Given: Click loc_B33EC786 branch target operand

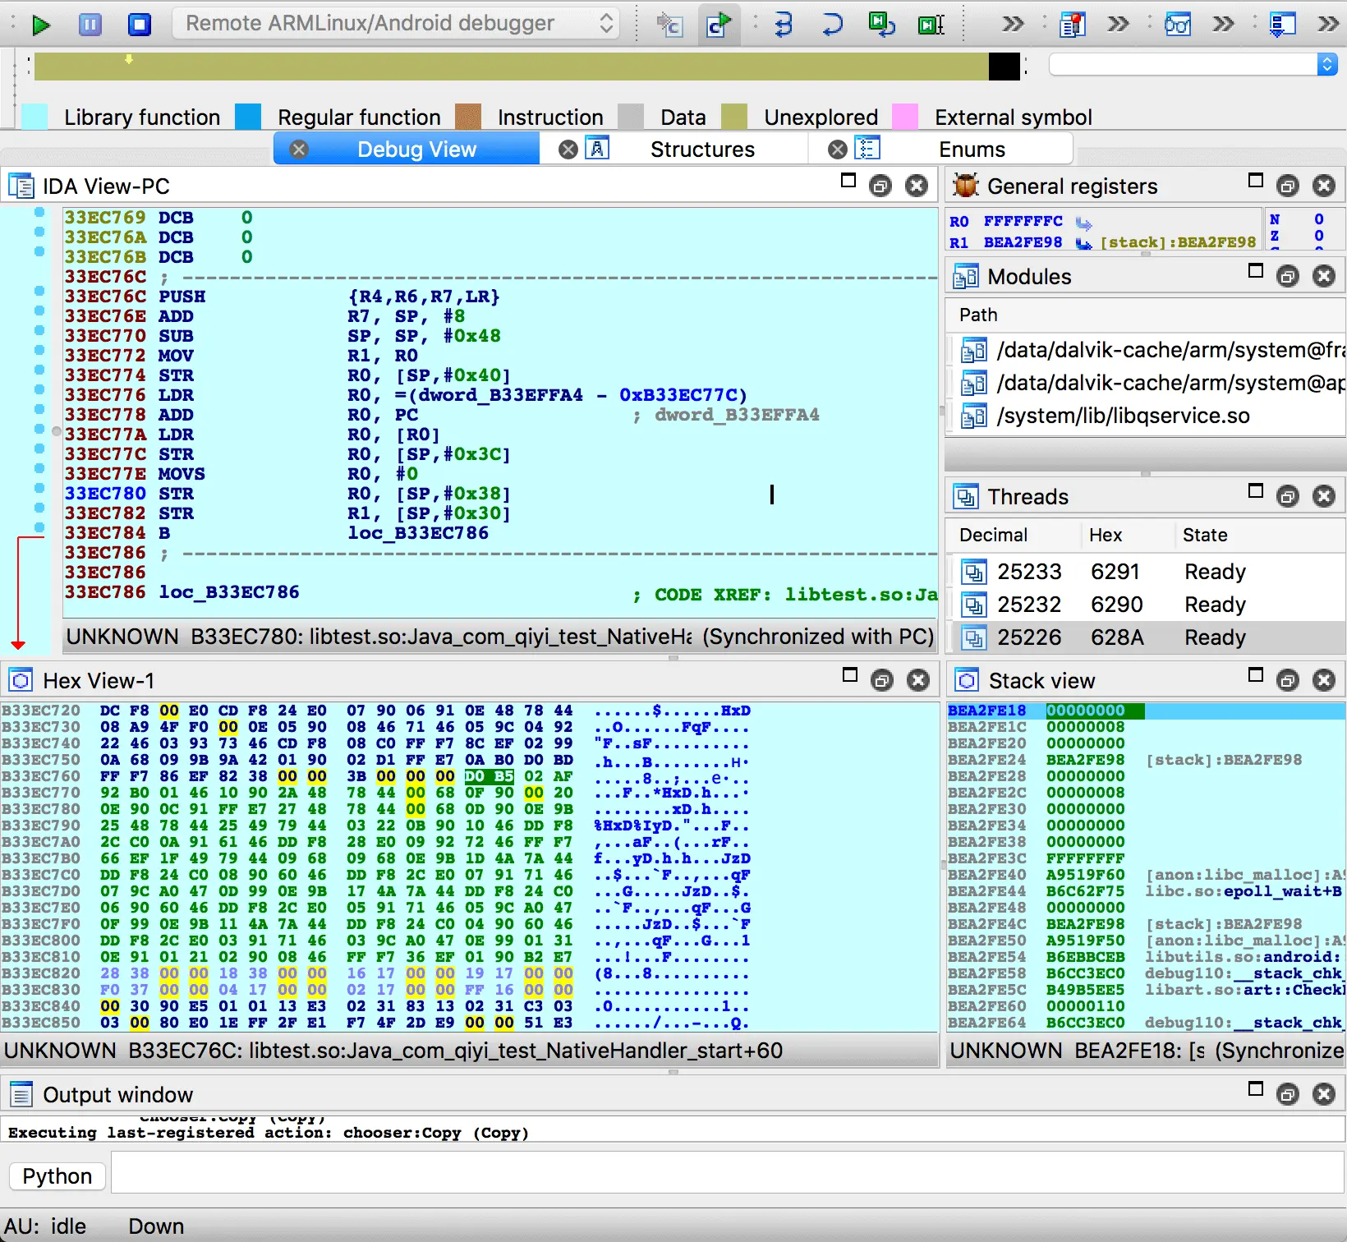Looking at the screenshot, I should pyautogui.click(x=418, y=533).
